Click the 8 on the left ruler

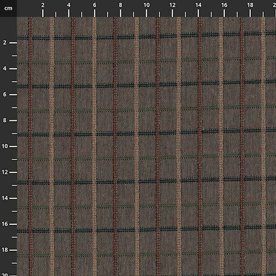click(x=4, y=120)
